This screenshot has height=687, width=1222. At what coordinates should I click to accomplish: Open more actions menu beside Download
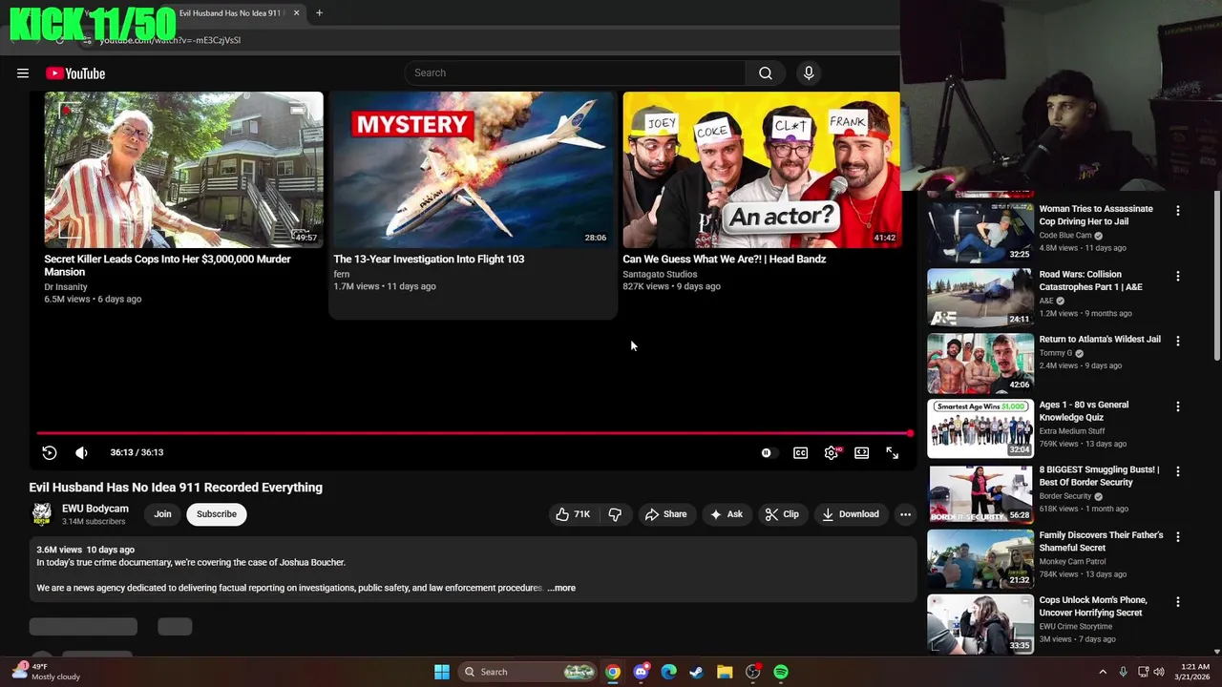tap(905, 514)
